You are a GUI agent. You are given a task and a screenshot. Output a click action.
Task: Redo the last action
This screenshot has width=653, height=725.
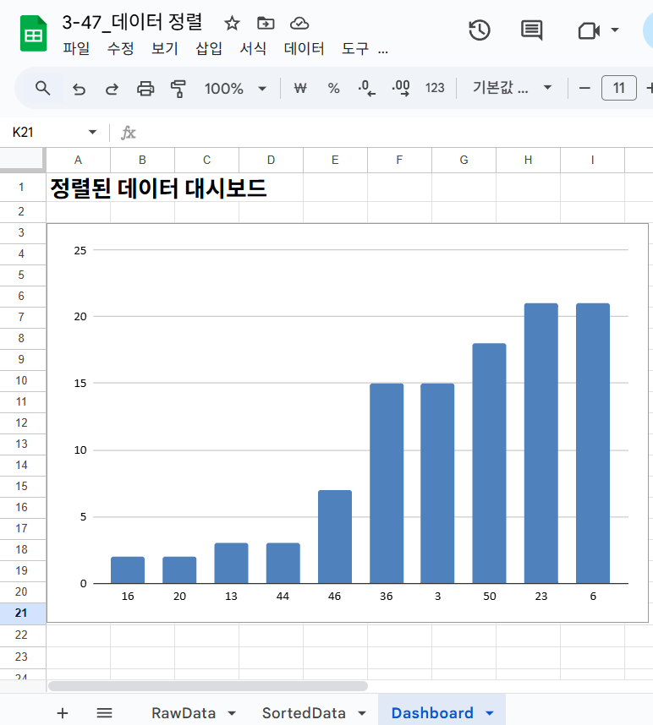(112, 89)
